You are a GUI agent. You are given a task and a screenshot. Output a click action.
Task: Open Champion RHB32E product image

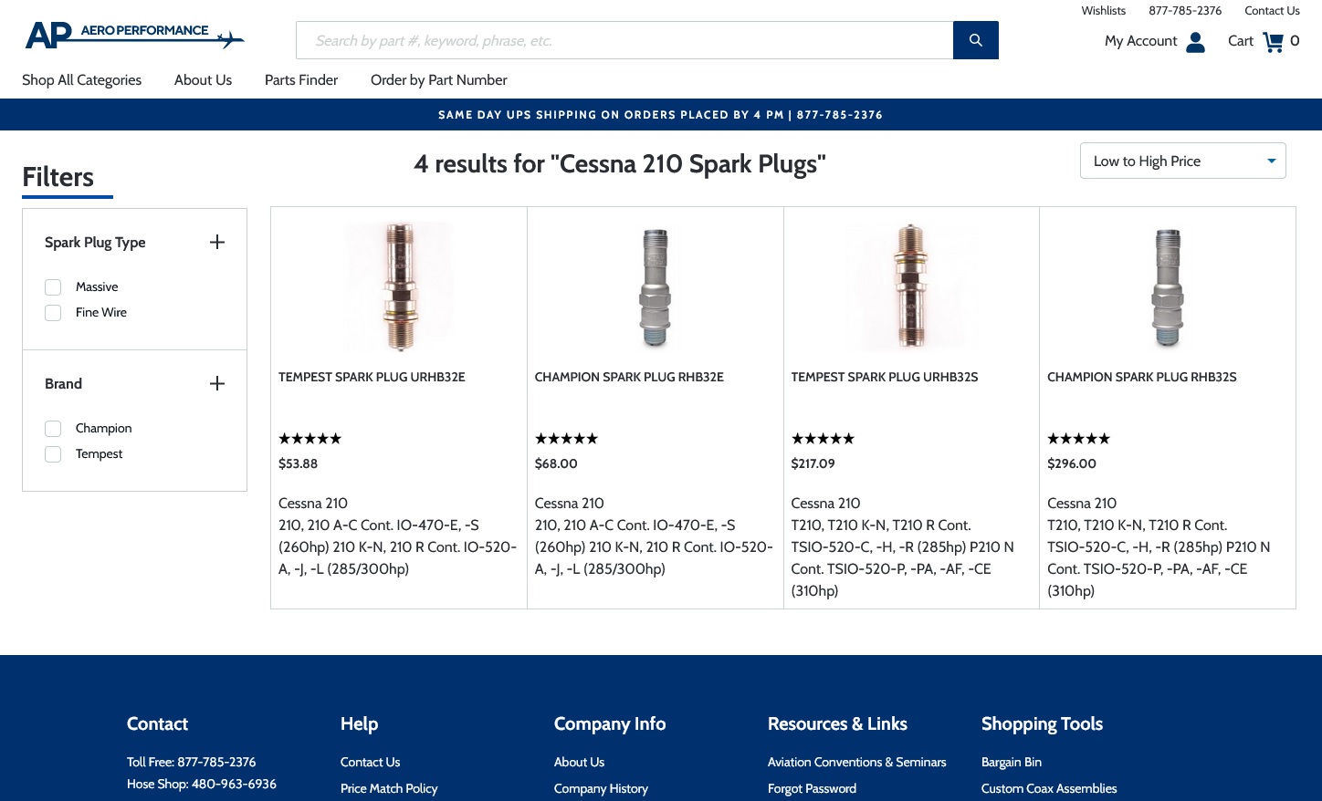656,286
